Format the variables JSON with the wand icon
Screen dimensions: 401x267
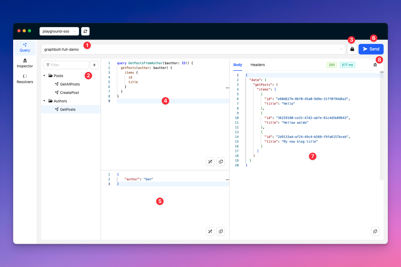(x=210, y=231)
